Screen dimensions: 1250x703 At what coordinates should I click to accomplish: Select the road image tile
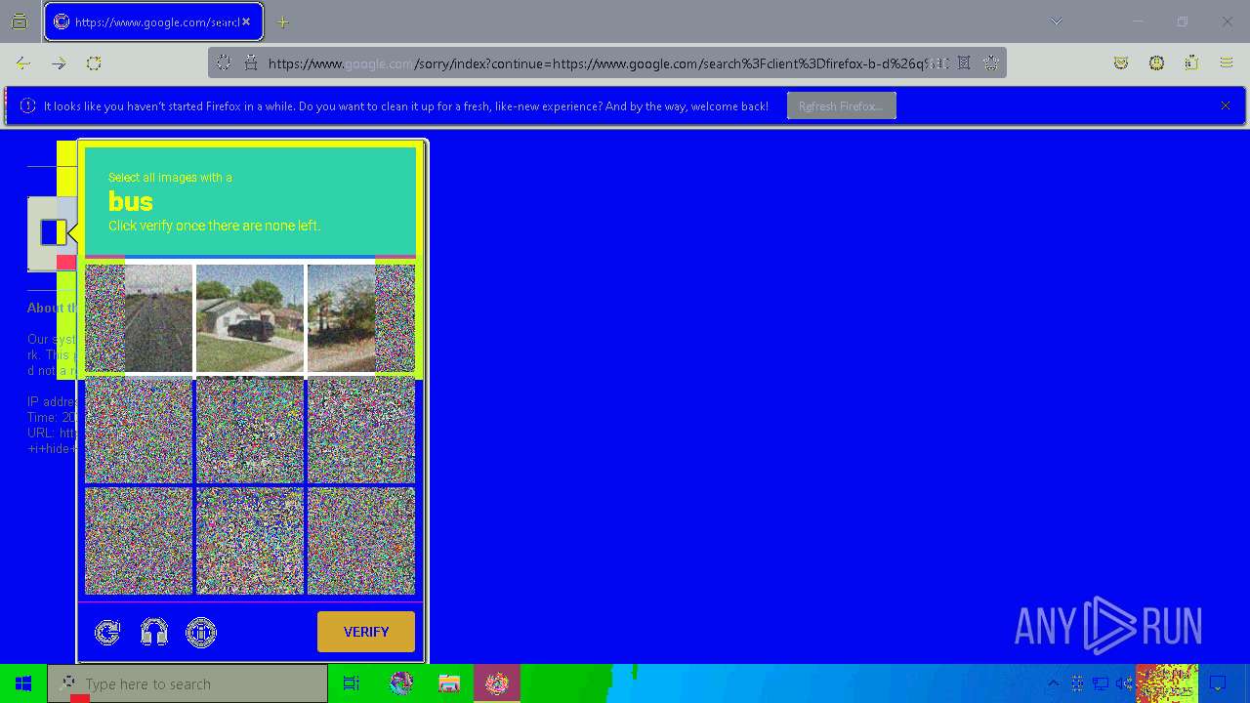(x=139, y=318)
